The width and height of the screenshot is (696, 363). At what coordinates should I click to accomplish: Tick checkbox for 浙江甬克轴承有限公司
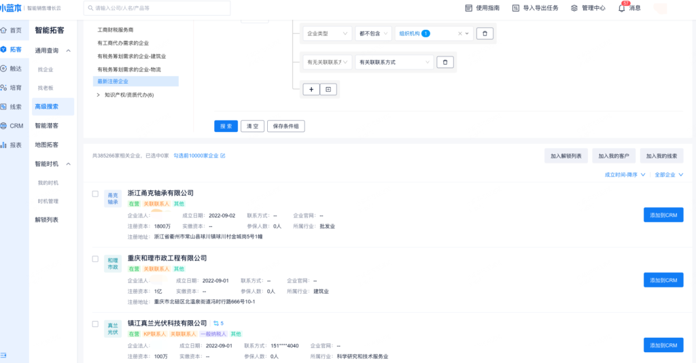(x=95, y=194)
